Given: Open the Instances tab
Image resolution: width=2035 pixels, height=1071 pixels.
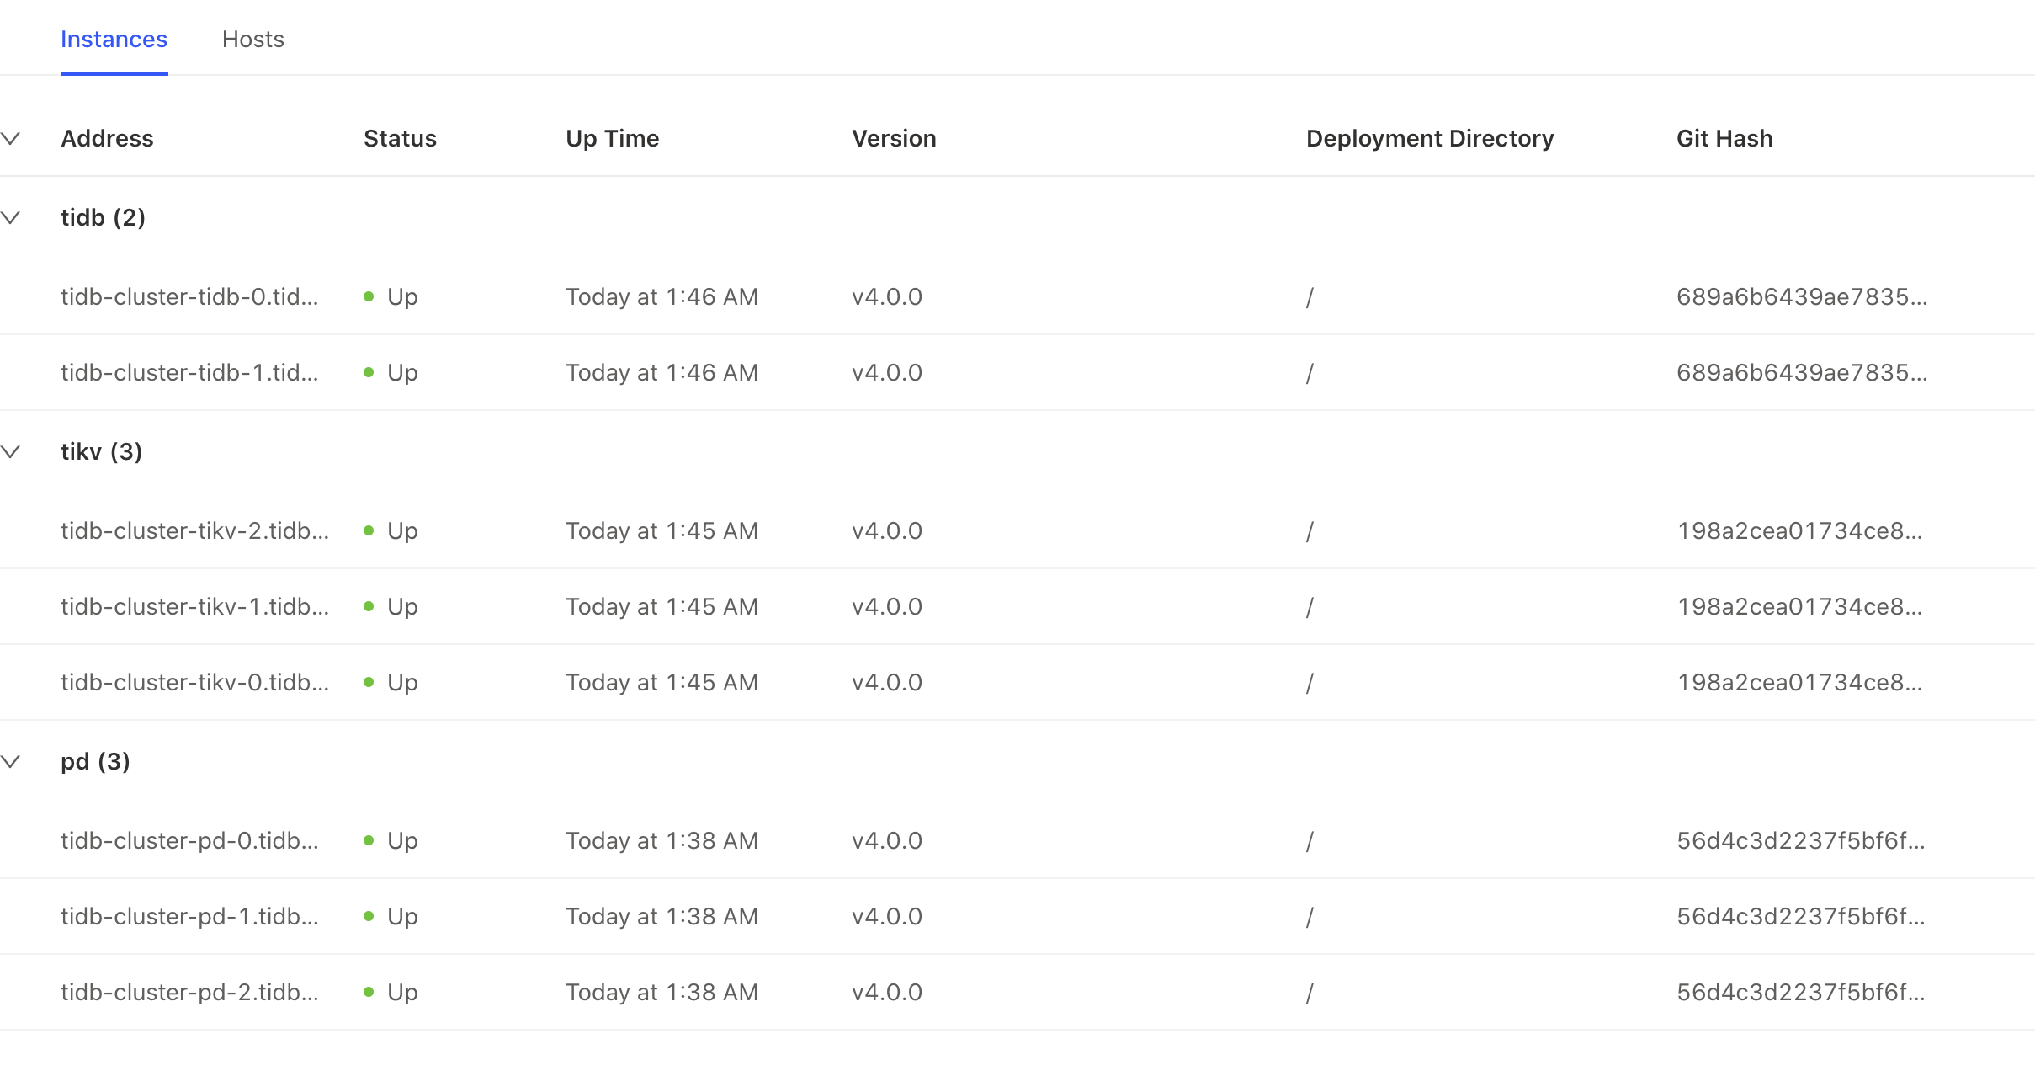Looking at the screenshot, I should (x=114, y=39).
